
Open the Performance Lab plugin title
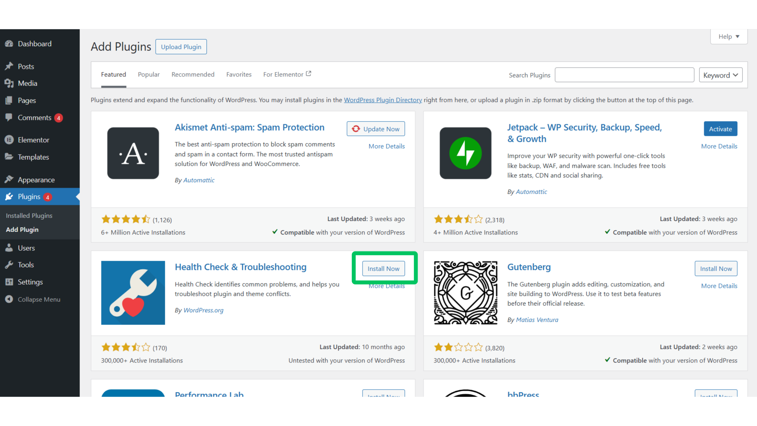pyautogui.click(x=209, y=394)
